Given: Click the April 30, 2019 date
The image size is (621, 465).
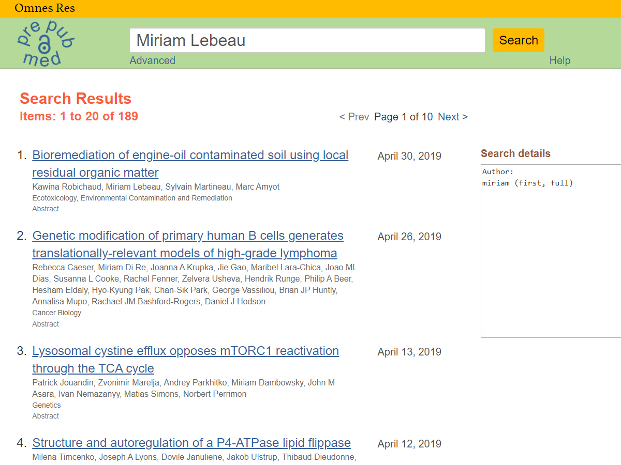Looking at the screenshot, I should (x=409, y=156).
